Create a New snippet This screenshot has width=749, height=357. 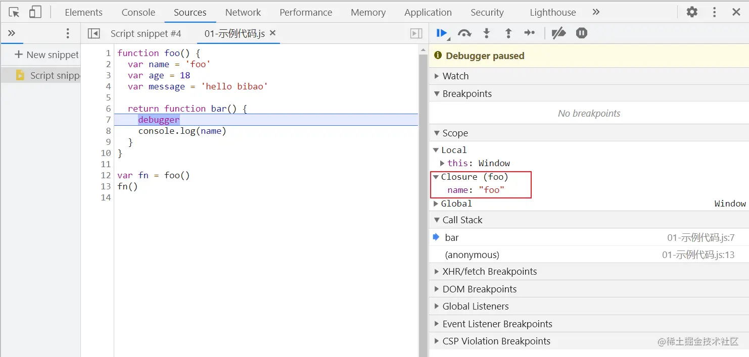[x=46, y=55]
